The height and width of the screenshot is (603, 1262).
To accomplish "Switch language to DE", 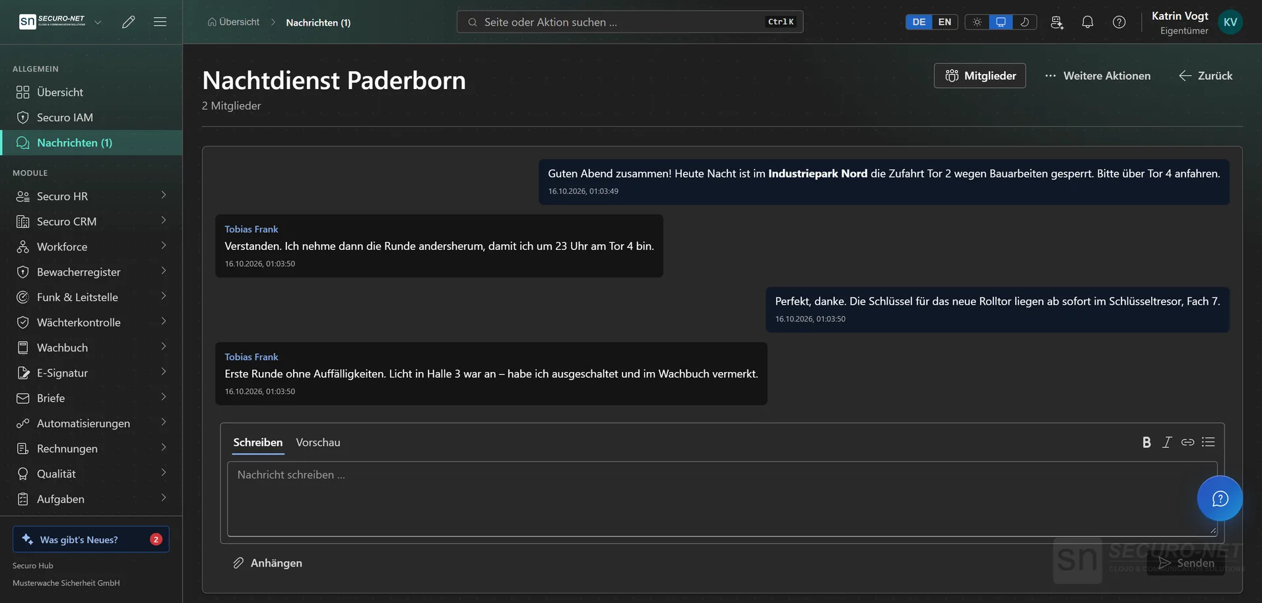I will click(x=919, y=22).
